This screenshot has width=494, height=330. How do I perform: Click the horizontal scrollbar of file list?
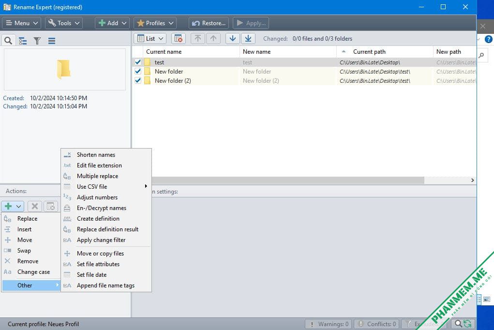click(x=287, y=180)
